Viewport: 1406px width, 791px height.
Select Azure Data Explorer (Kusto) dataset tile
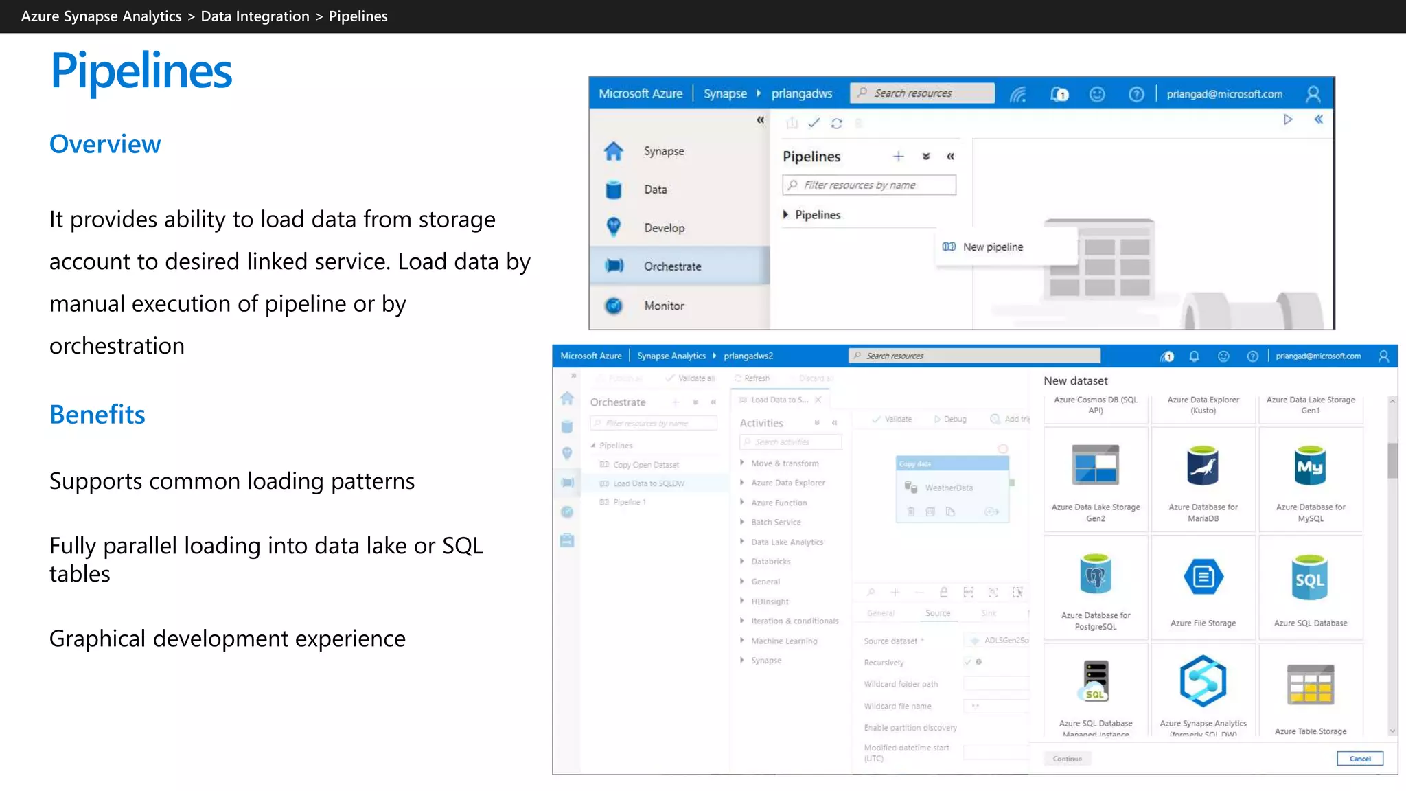coord(1203,408)
